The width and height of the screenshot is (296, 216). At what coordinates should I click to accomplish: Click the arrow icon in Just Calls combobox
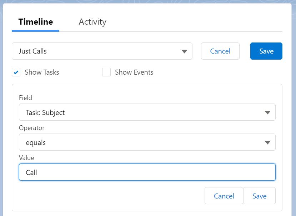pyautogui.click(x=184, y=51)
